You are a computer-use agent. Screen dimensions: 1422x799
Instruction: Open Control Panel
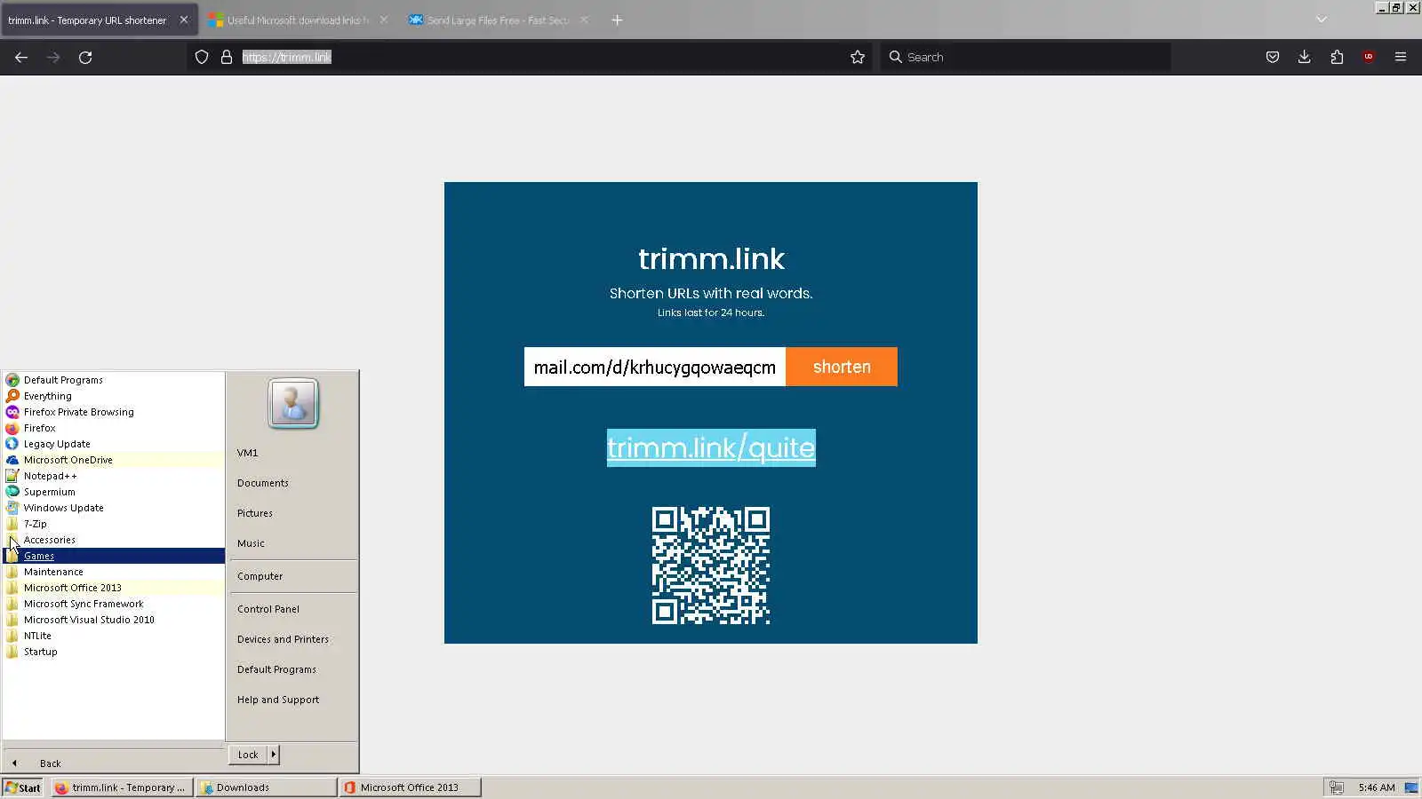[292, 609]
